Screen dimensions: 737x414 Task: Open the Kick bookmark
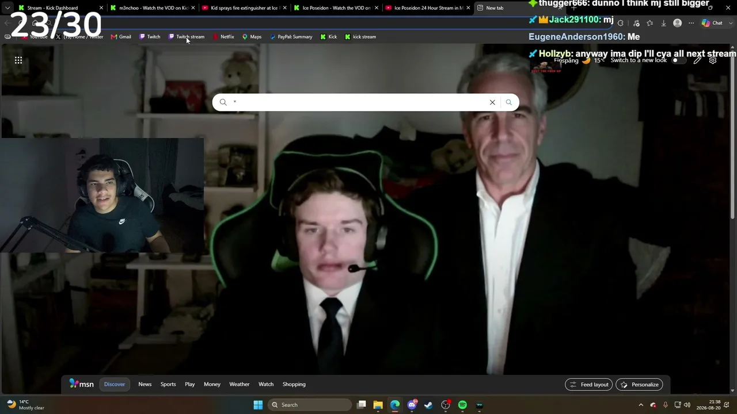point(329,37)
